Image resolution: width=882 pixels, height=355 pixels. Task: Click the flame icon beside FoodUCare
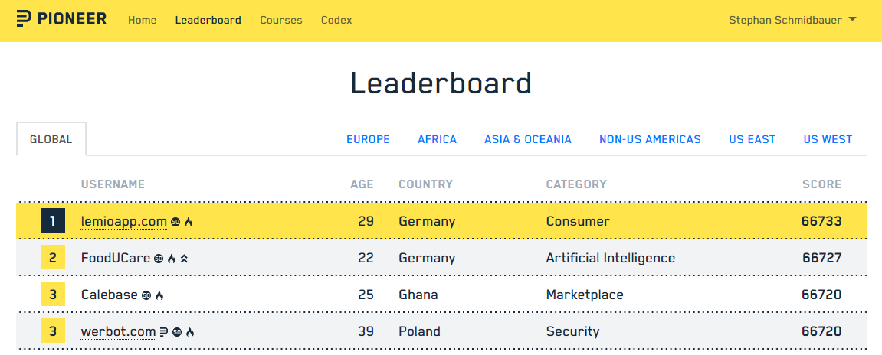coord(172,259)
